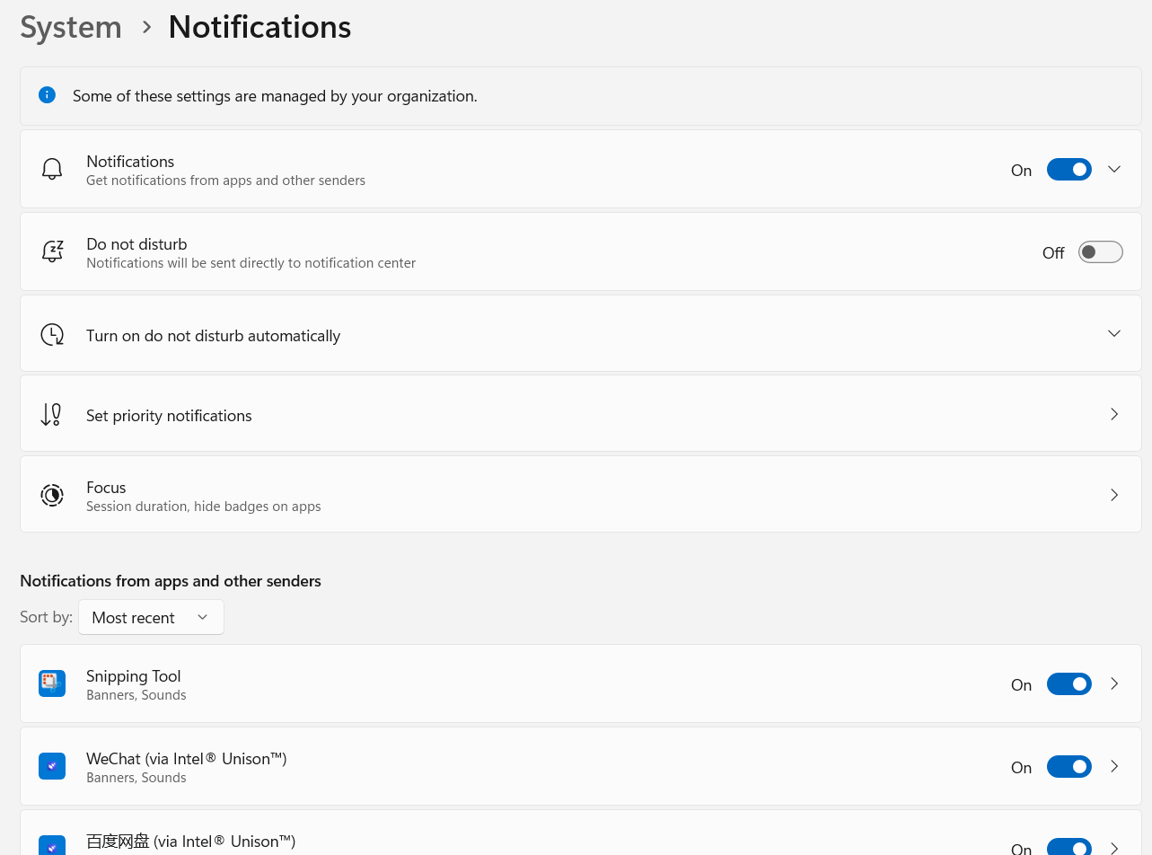This screenshot has height=855, width=1152.
Task: Open the Sort by Most recent dropdown
Action: (151, 617)
